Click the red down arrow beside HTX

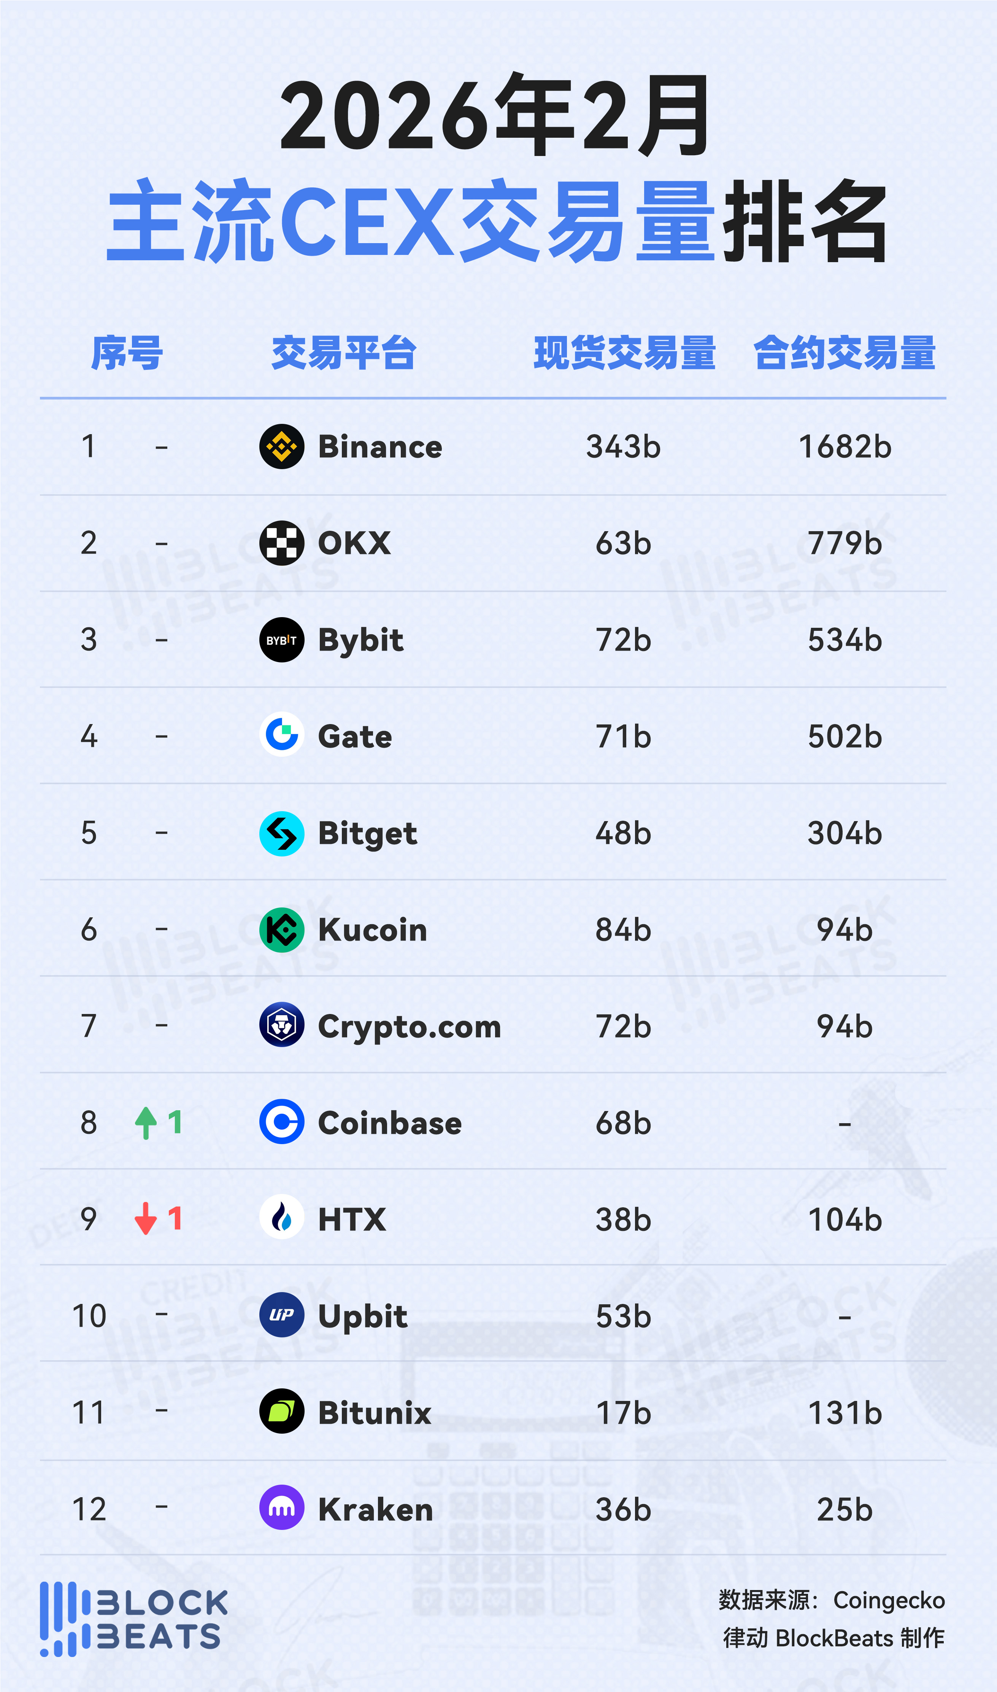pyautogui.click(x=146, y=1218)
